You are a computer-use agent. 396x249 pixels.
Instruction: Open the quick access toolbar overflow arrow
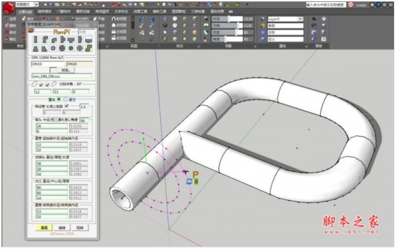coord(247,5)
